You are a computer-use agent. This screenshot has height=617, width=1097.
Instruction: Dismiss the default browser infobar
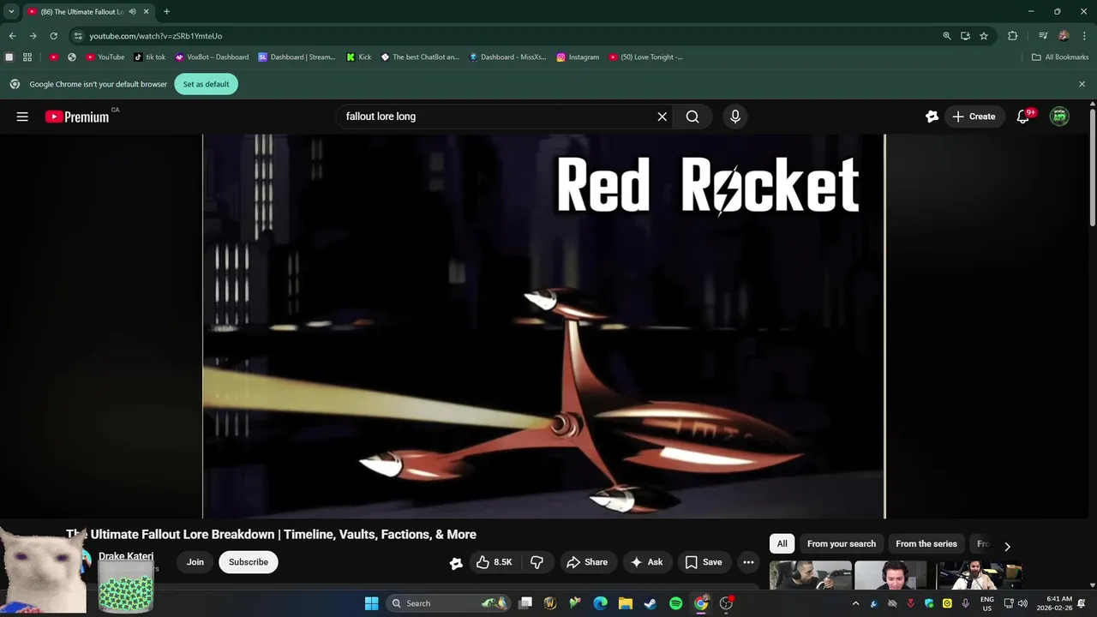tap(1082, 84)
